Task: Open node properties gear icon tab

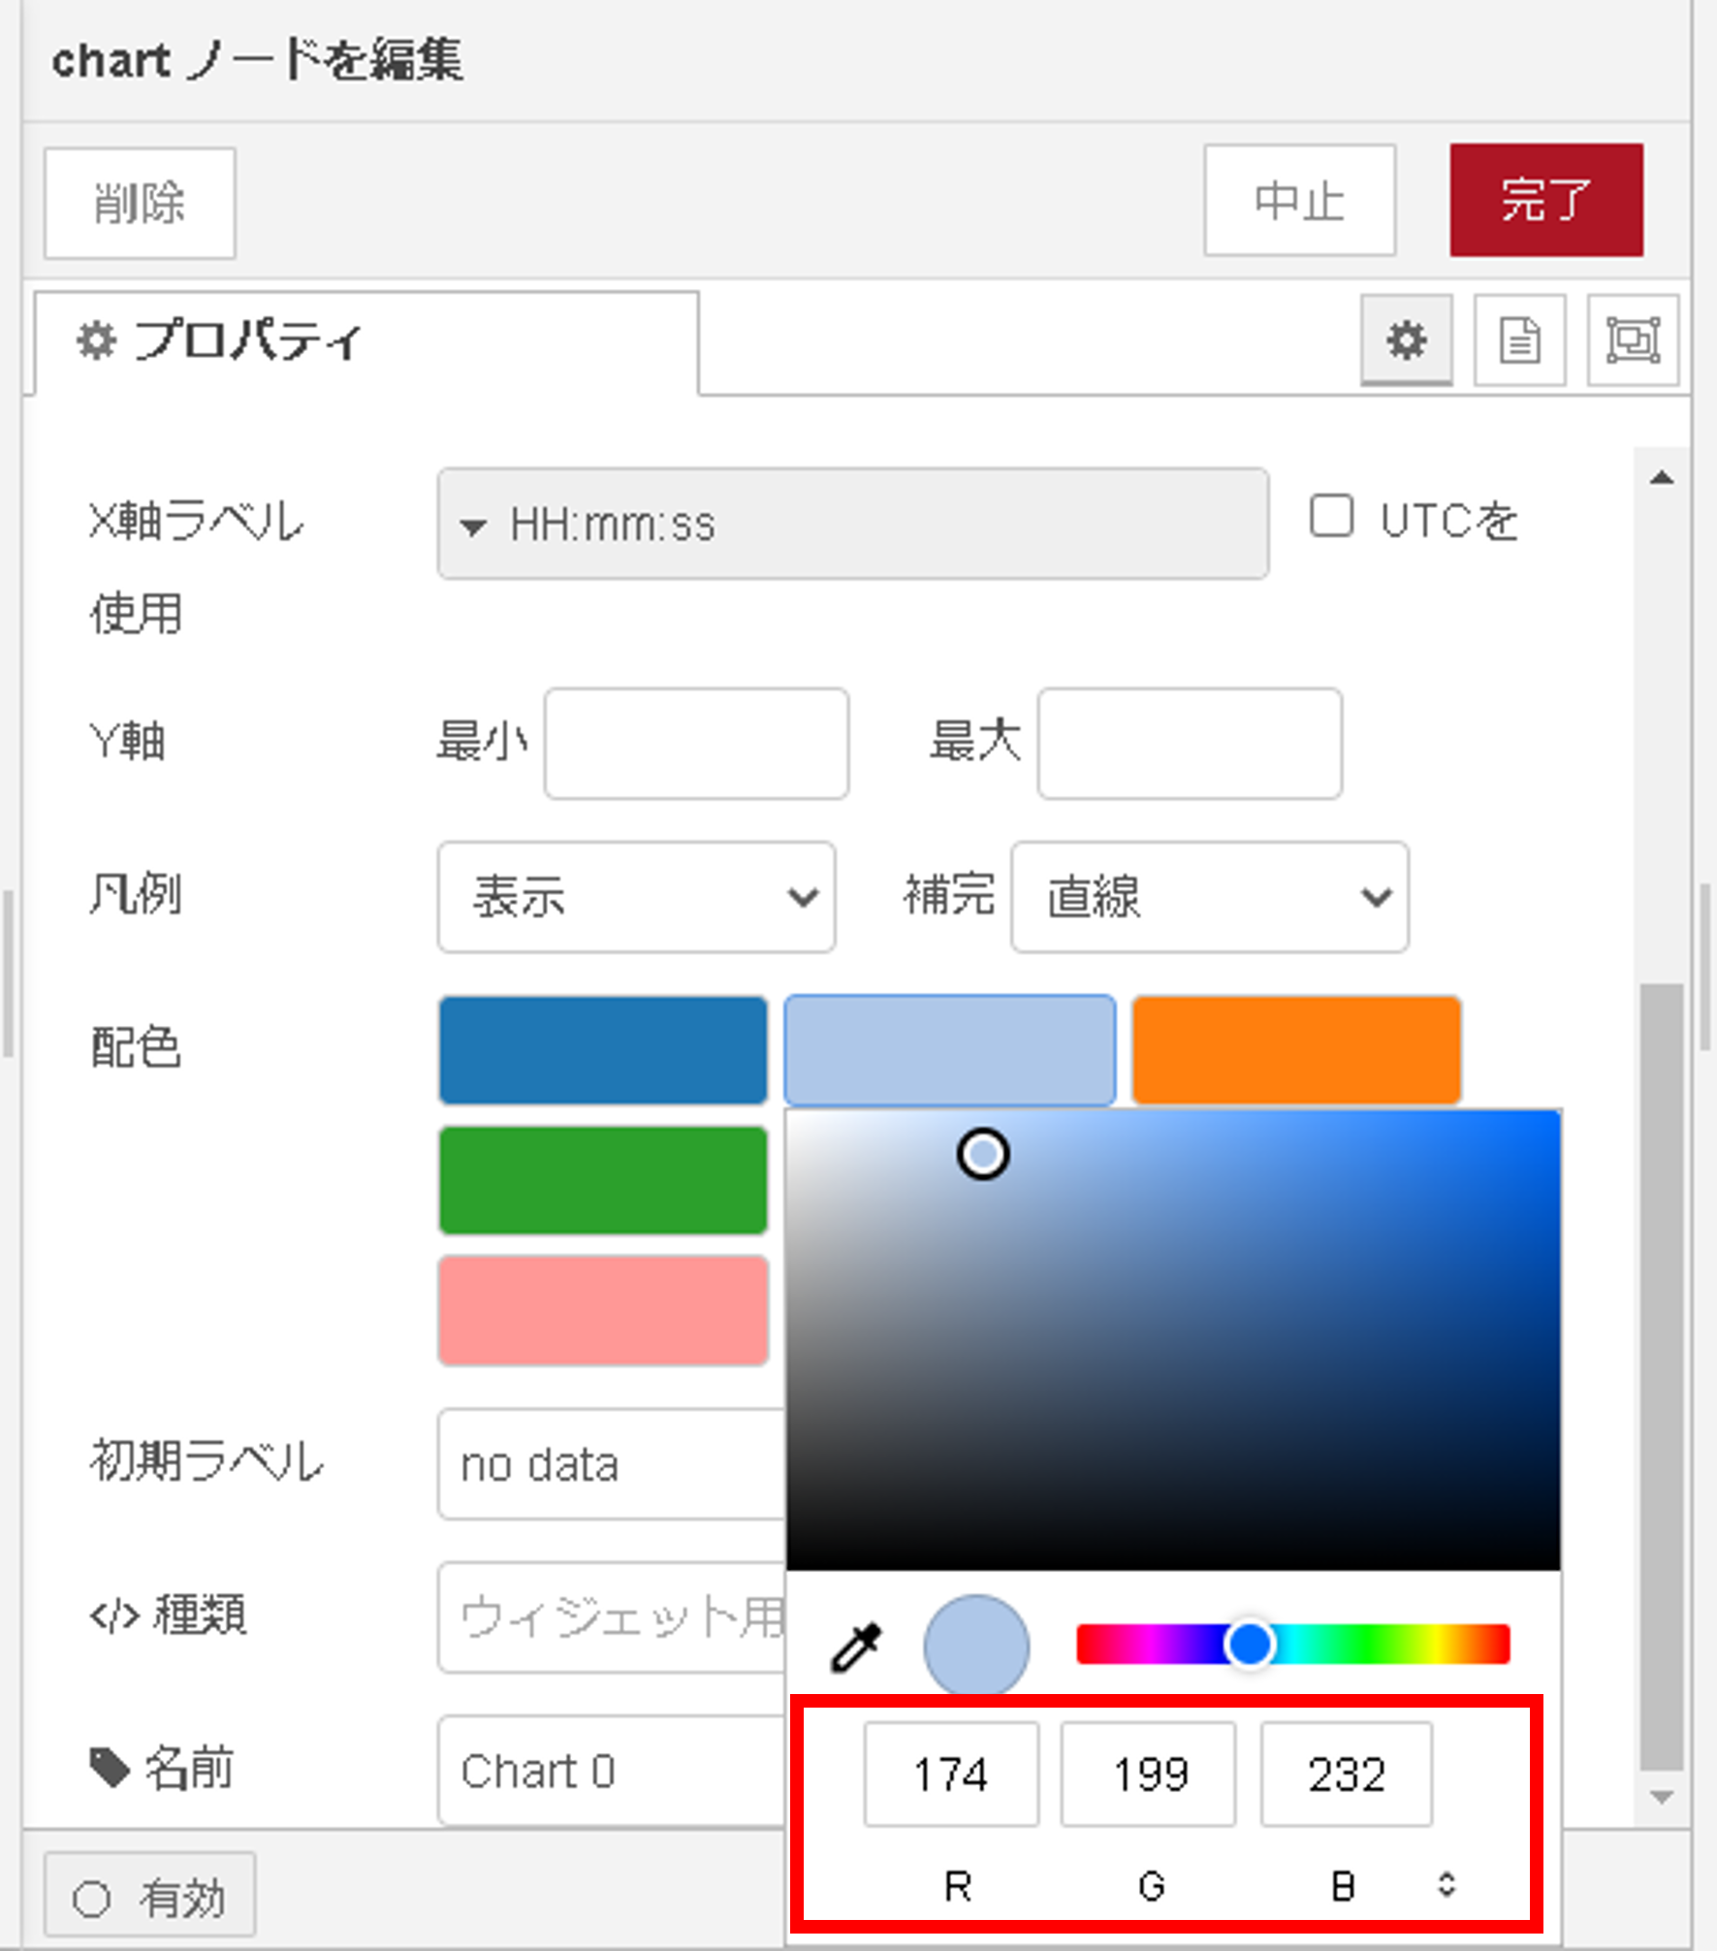Action: pyautogui.click(x=1406, y=340)
